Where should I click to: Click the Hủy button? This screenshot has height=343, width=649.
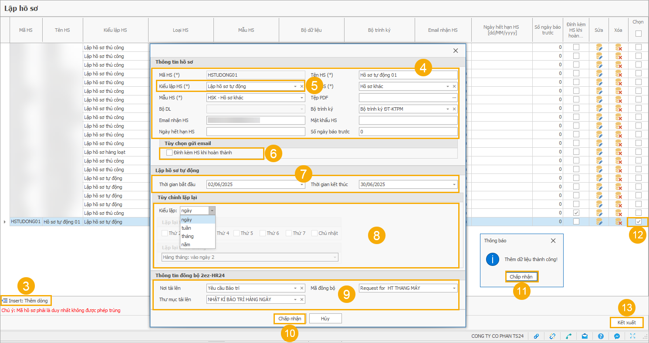[325, 319]
